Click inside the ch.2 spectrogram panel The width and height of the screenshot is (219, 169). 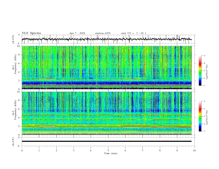pos(106,113)
